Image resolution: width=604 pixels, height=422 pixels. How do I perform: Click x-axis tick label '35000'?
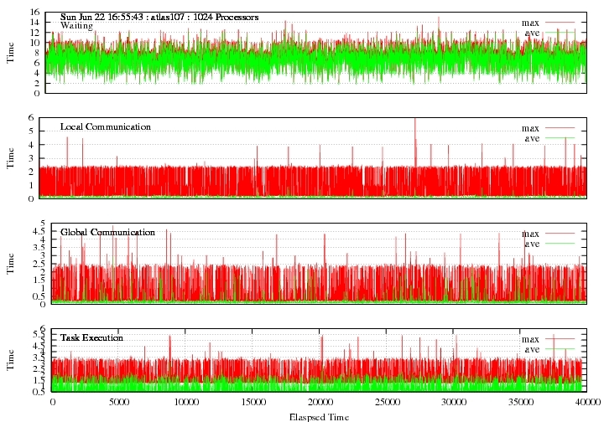[521, 402]
